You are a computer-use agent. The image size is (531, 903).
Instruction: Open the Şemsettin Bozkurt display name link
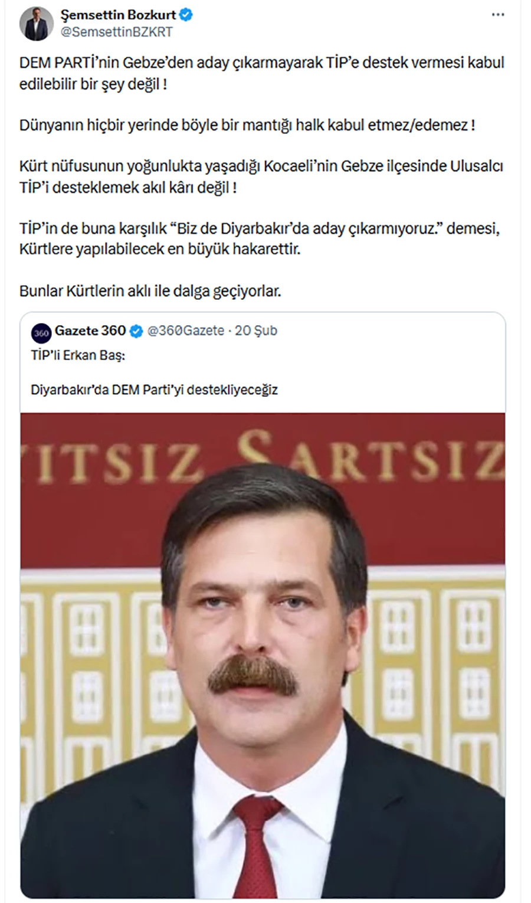[x=118, y=15]
